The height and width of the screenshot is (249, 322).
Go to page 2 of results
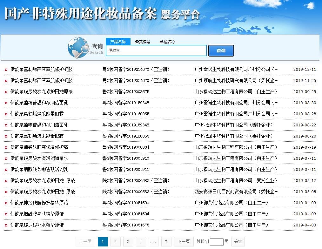115,242
